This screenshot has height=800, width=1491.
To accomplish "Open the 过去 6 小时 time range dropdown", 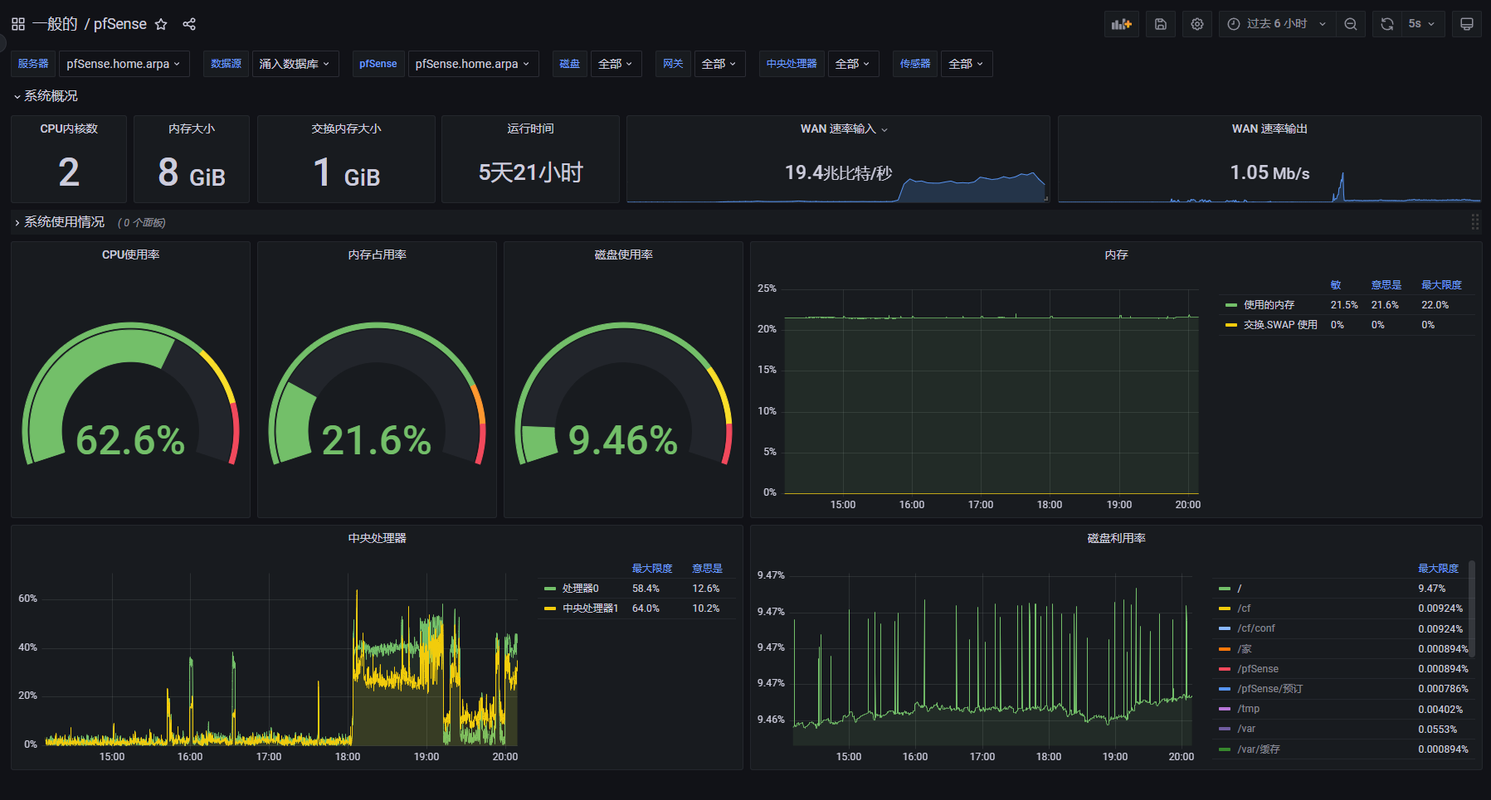I will 1275,23.
